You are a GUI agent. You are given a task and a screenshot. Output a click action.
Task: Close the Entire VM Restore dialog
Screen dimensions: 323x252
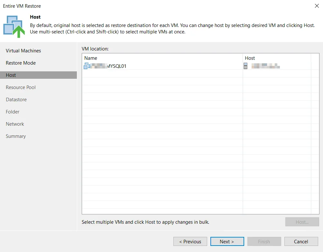pyautogui.click(x=317, y=6)
